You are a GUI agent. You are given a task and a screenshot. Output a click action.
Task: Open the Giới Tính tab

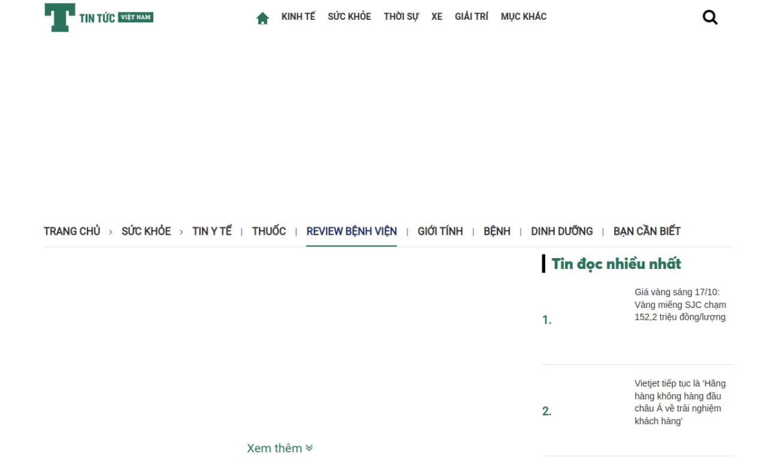point(440,231)
